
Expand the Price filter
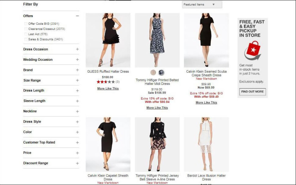(77, 153)
